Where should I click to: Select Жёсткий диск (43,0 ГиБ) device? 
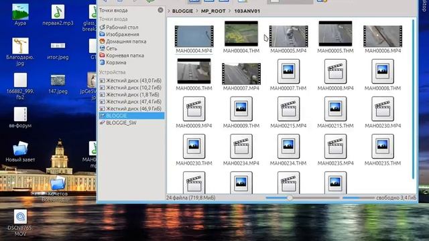tap(131, 80)
